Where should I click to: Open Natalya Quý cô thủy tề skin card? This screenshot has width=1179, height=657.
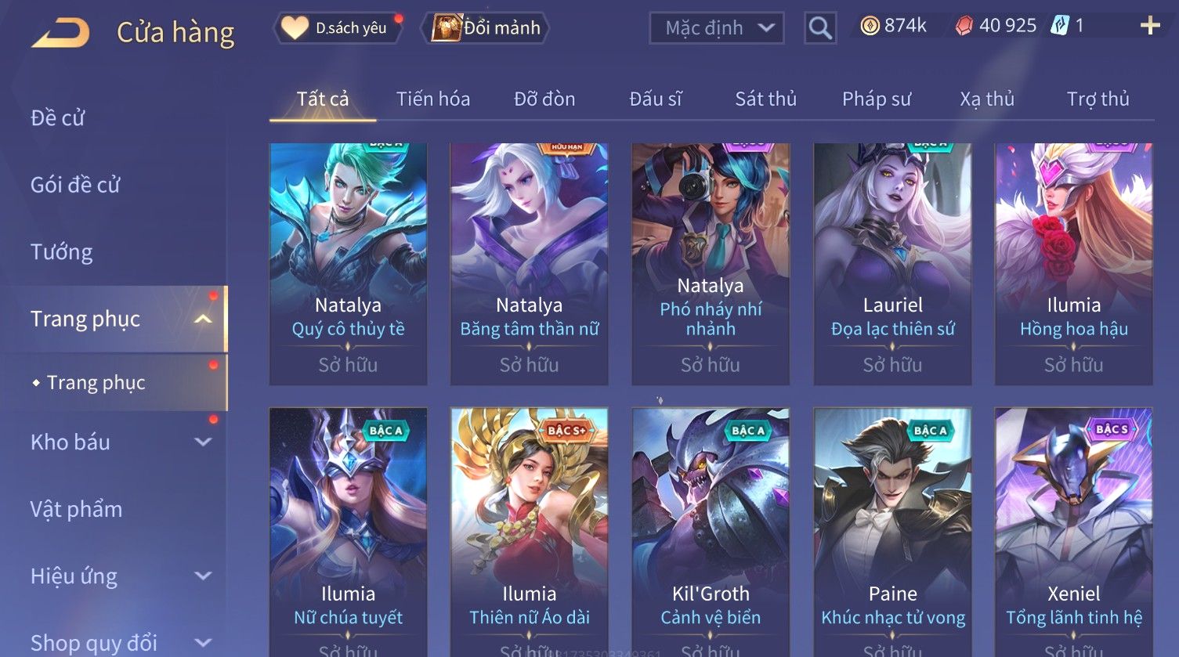(x=348, y=264)
